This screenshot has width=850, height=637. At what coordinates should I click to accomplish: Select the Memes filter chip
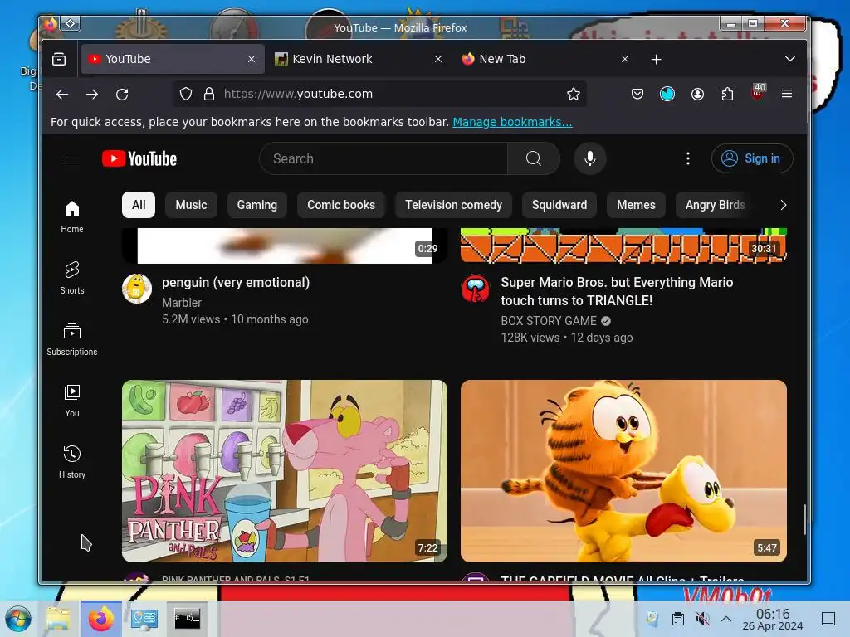click(636, 205)
